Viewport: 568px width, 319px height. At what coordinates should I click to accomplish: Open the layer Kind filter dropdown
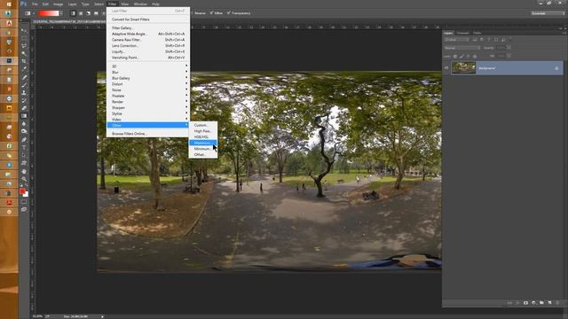[x=456, y=40]
